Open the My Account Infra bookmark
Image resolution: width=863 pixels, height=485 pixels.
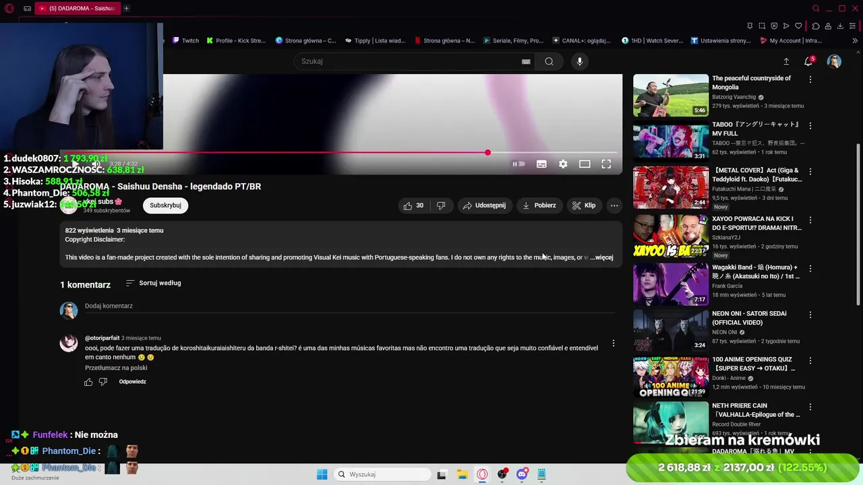(x=790, y=40)
